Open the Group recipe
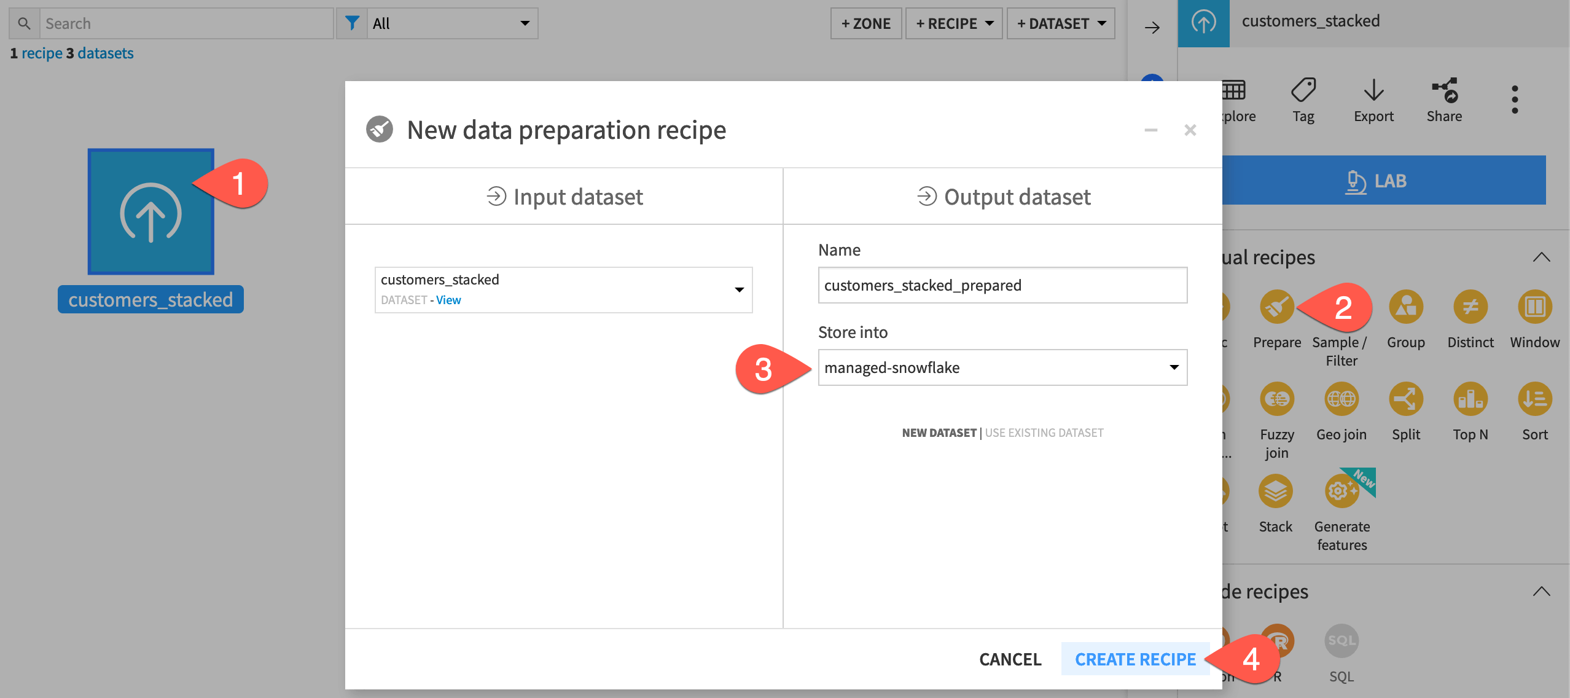The width and height of the screenshot is (1570, 698). (1406, 307)
